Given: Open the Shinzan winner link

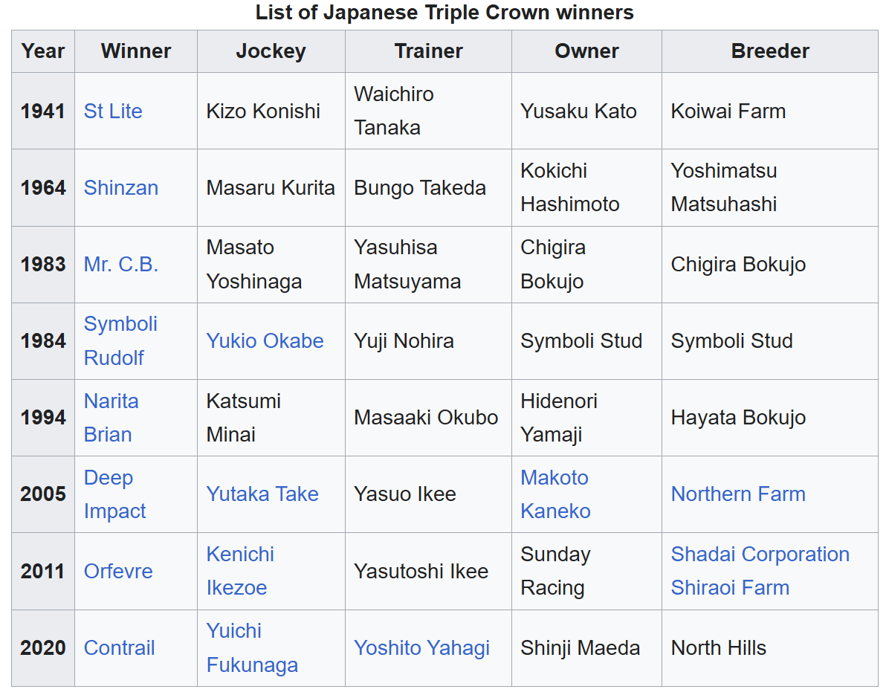Looking at the screenshot, I should click(120, 187).
